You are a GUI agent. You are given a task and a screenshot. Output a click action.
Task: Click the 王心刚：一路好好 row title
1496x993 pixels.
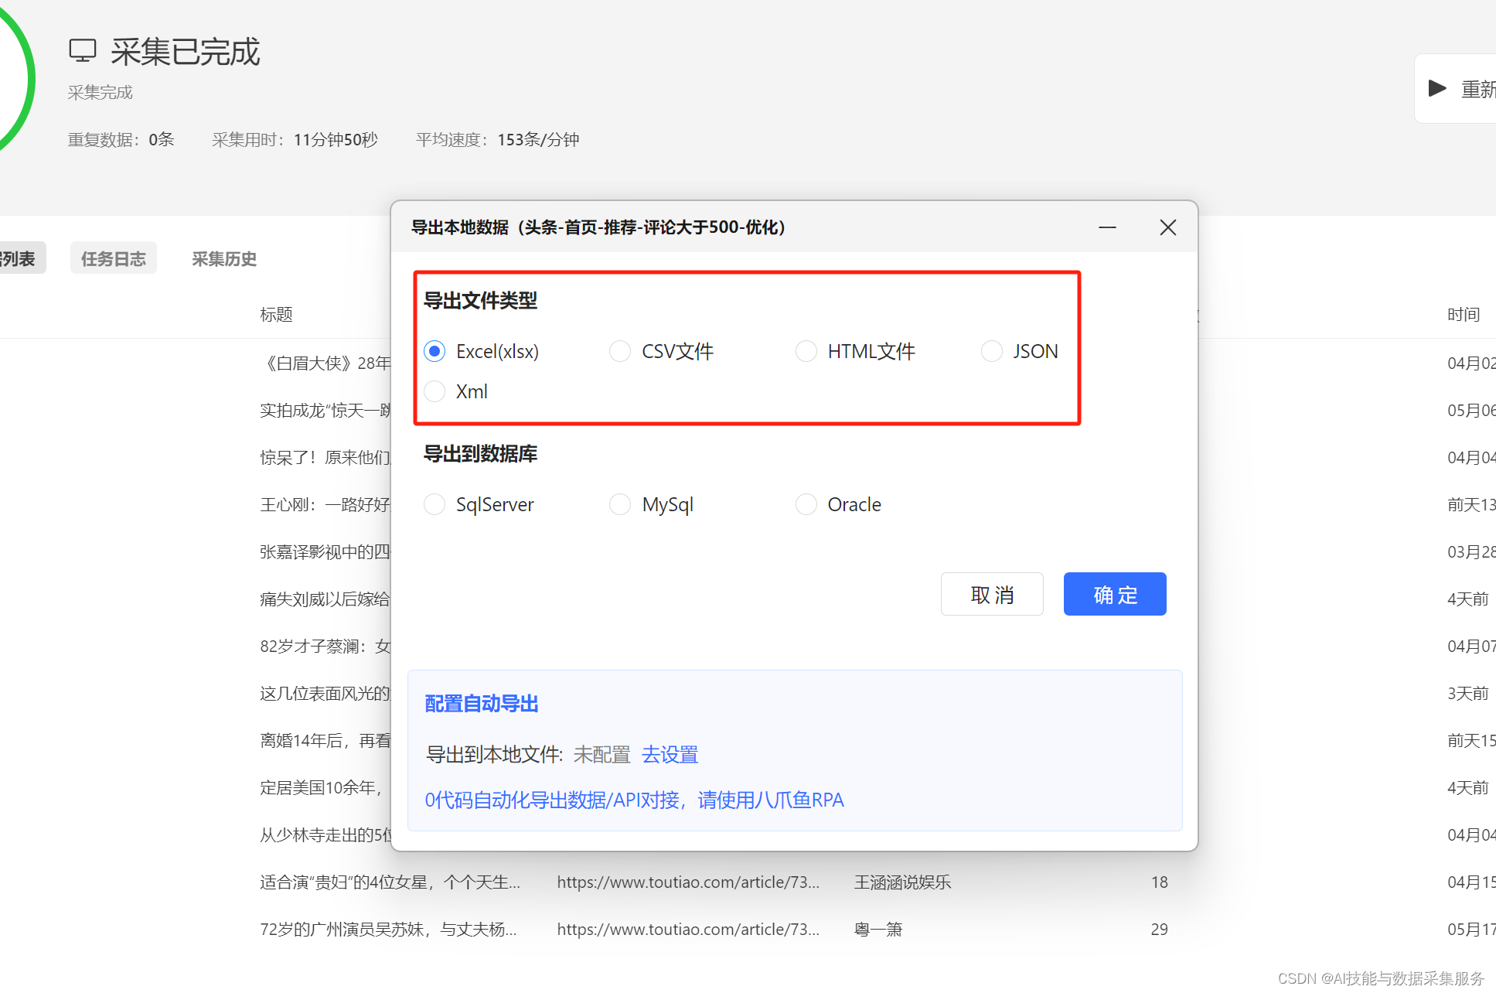tap(325, 505)
